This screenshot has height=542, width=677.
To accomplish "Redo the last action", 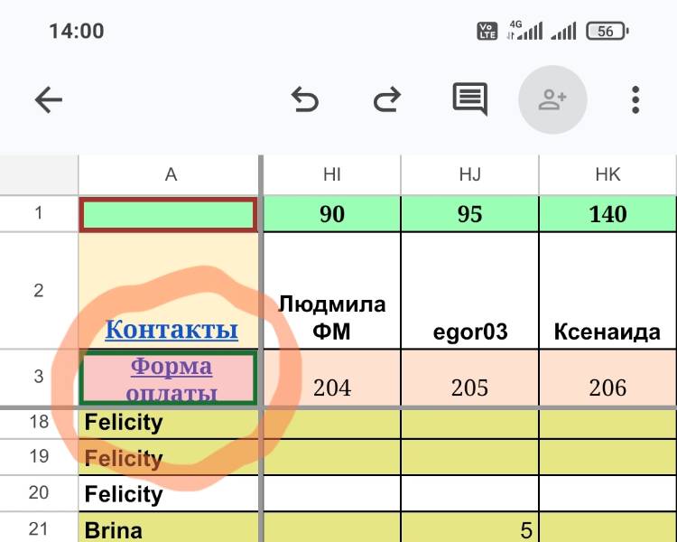I will coord(387,100).
